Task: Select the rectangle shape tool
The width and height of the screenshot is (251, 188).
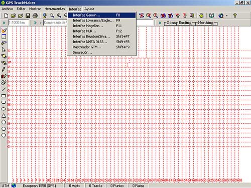Action: (4, 96)
